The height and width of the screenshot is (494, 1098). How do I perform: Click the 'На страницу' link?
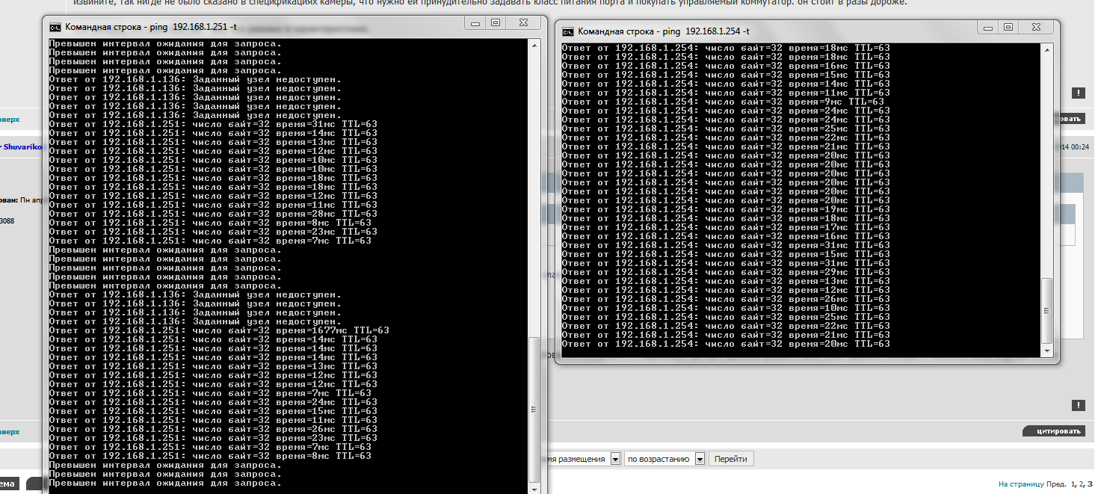click(x=1020, y=484)
